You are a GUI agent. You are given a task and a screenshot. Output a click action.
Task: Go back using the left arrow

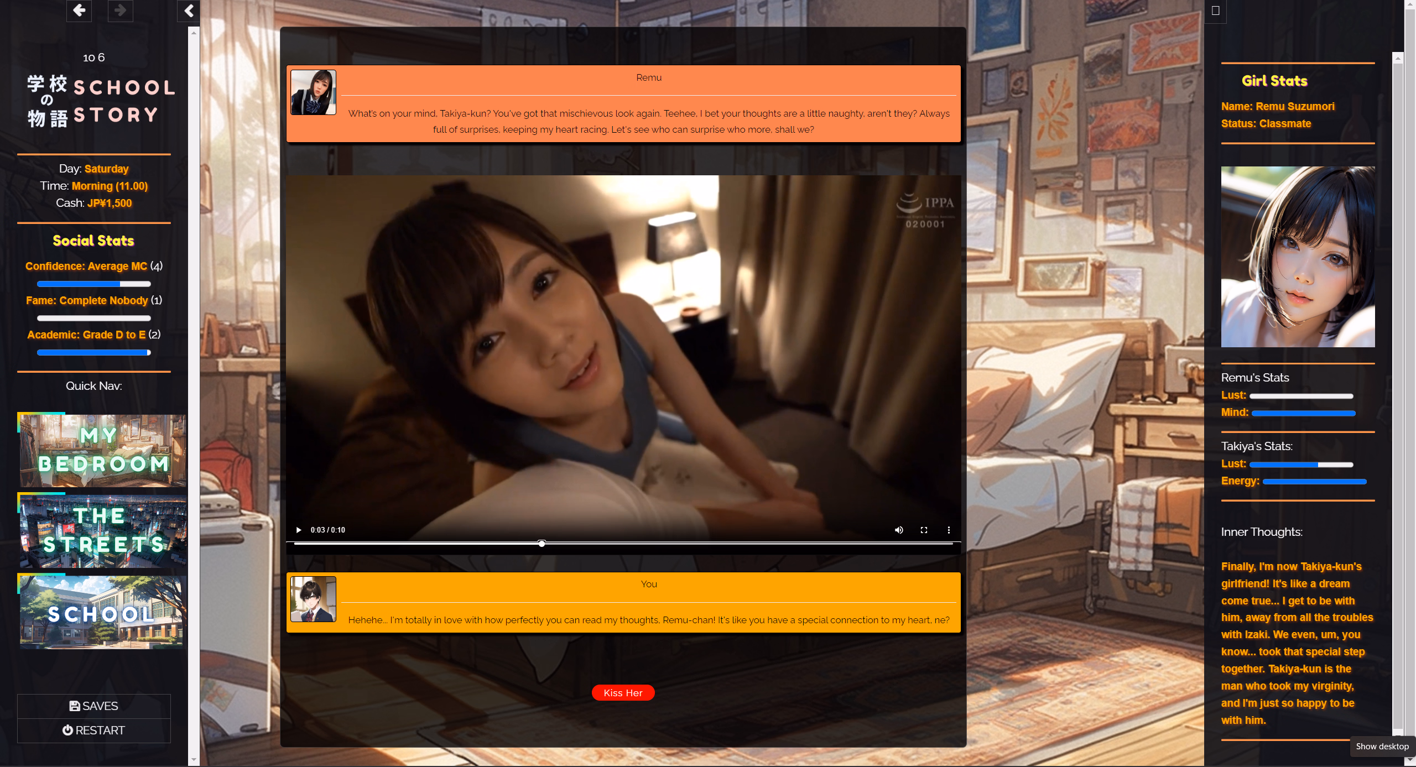tap(79, 10)
